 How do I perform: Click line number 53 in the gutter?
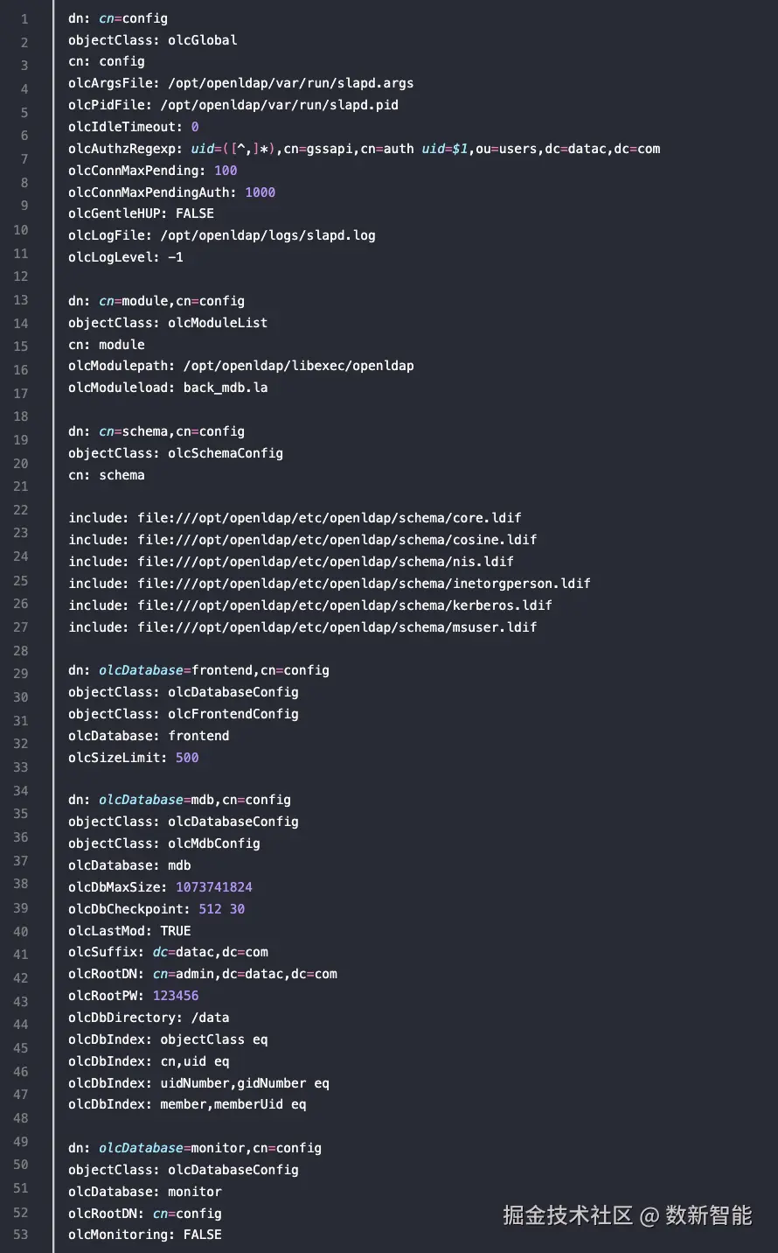[x=20, y=1235]
